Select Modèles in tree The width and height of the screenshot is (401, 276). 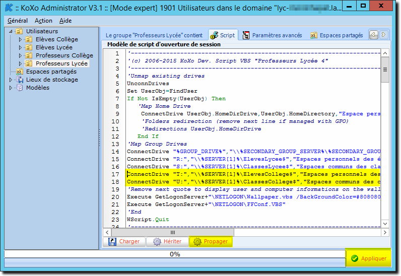[38, 88]
